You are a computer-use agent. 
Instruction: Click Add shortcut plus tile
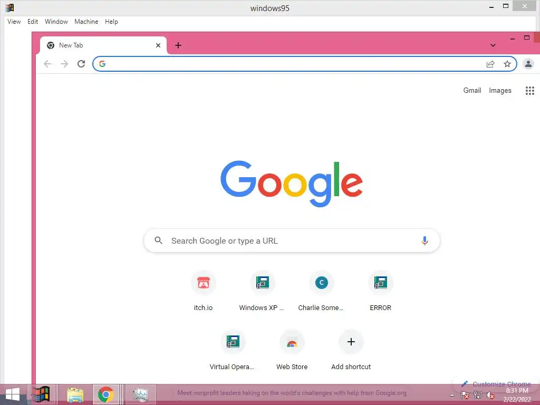coord(351,350)
